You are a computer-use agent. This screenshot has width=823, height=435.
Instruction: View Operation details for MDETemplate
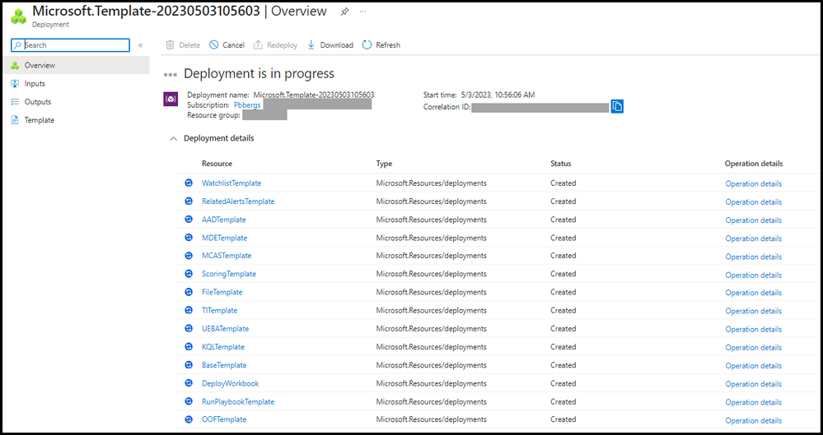(753, 239)
